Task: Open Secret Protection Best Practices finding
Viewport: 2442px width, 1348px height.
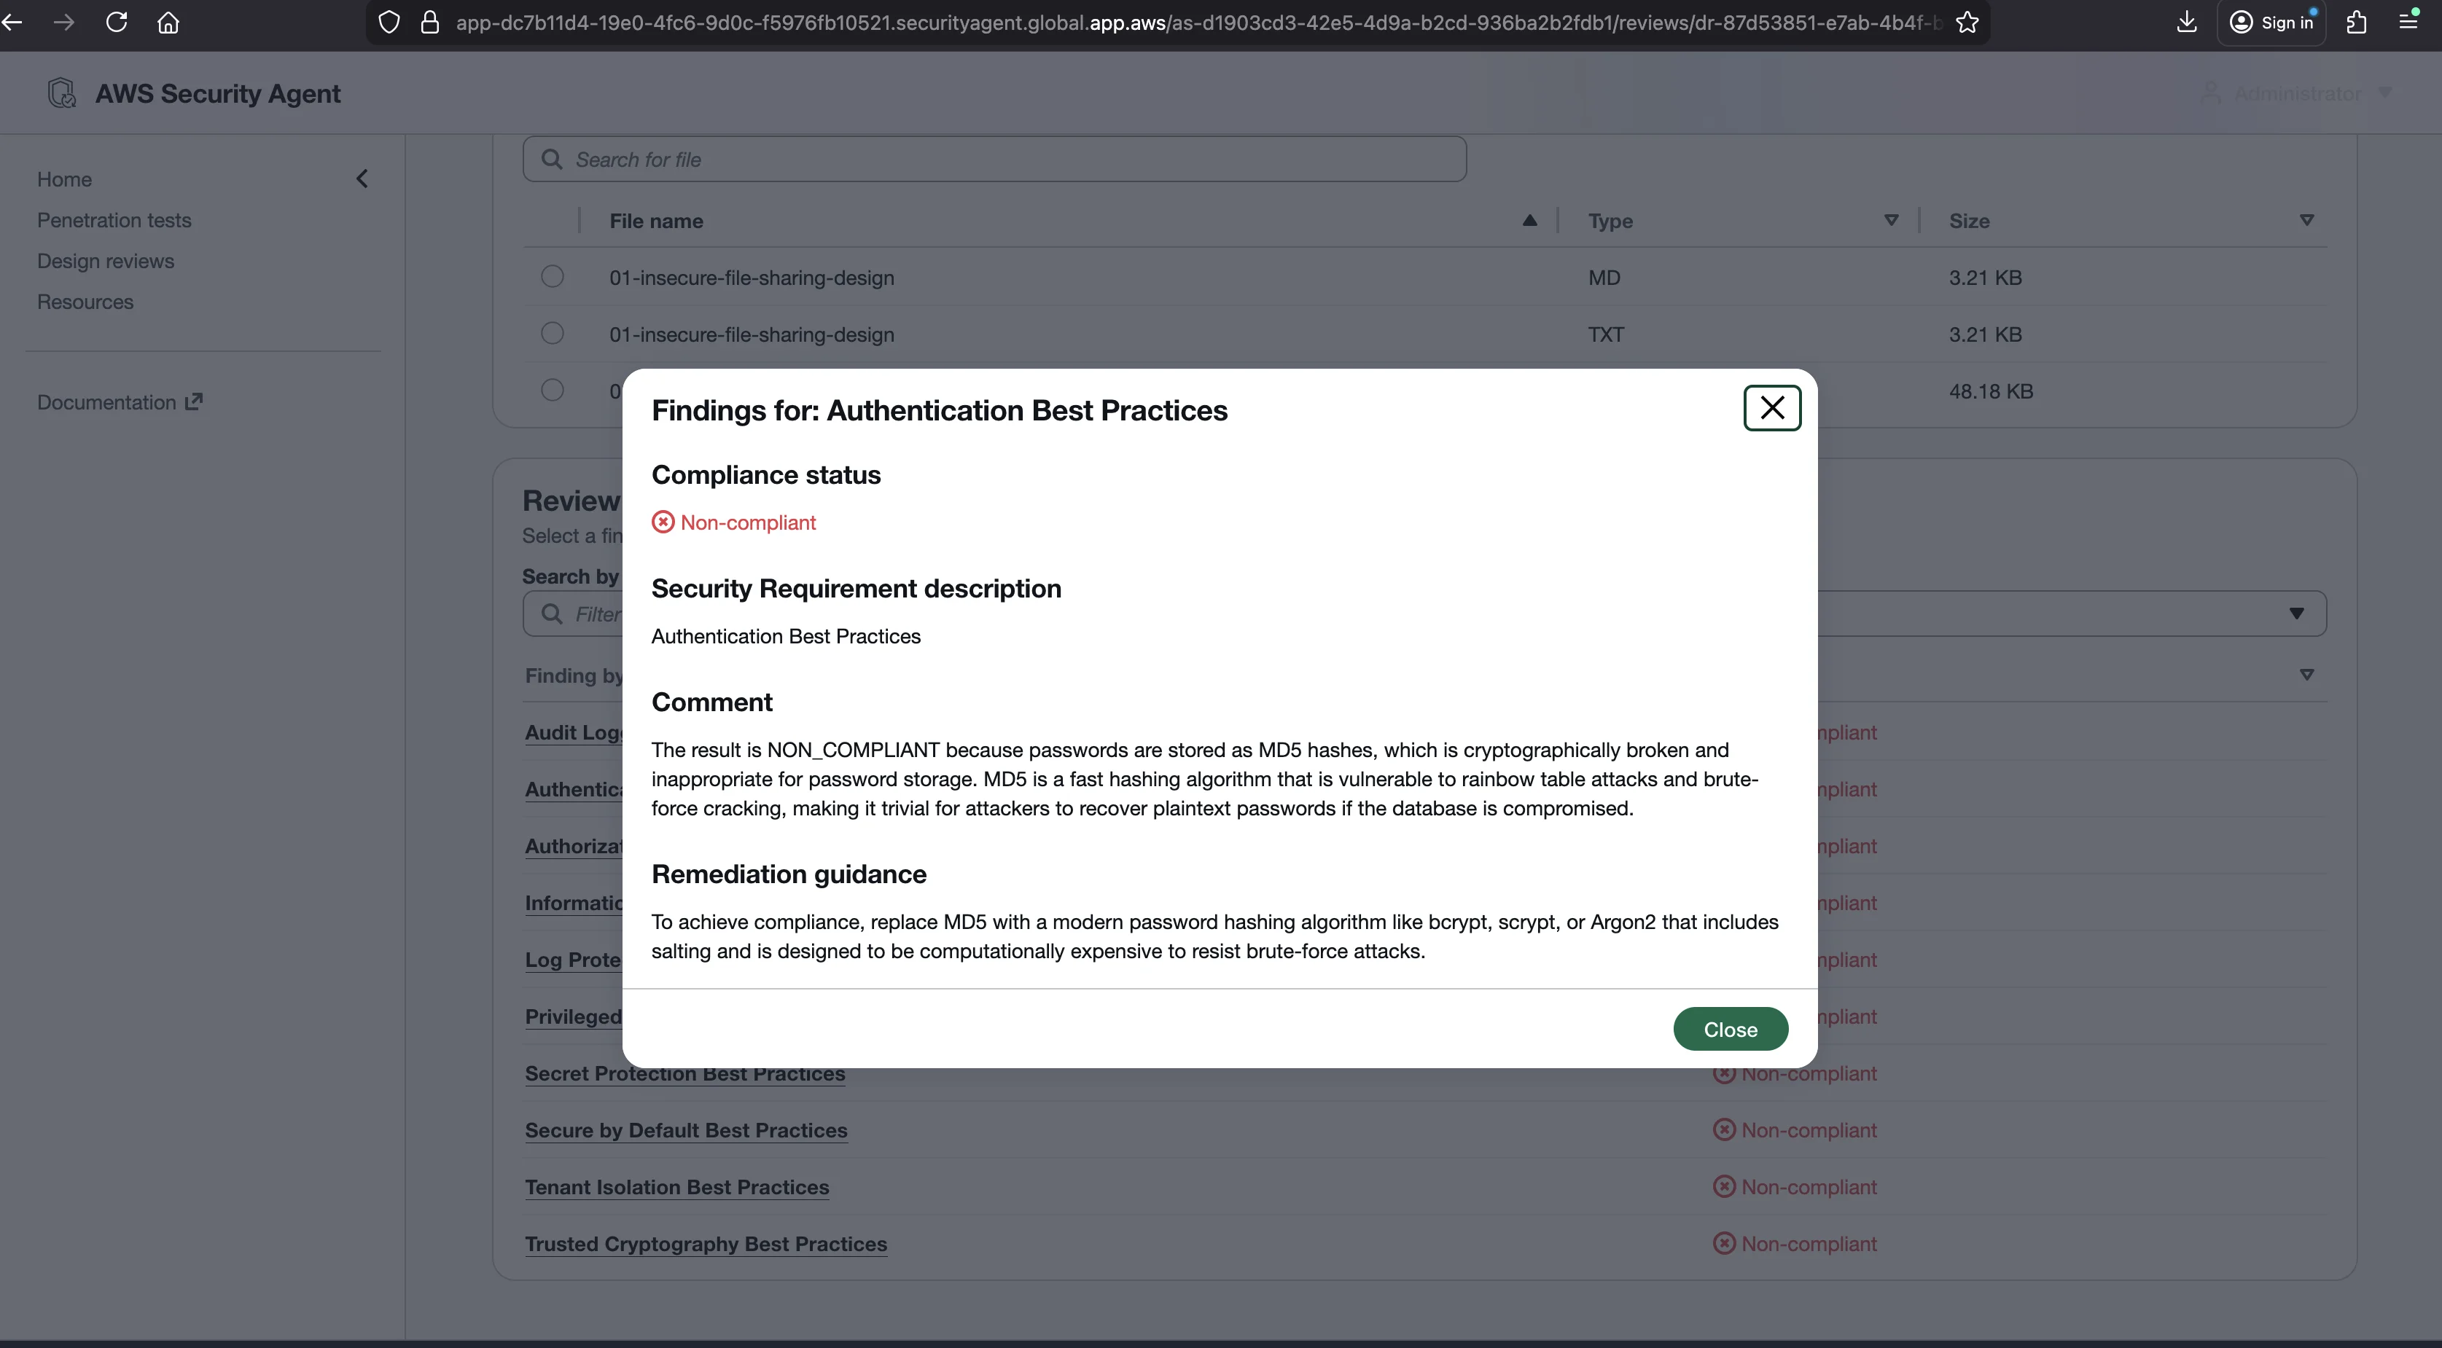Action: (684, 1073)
